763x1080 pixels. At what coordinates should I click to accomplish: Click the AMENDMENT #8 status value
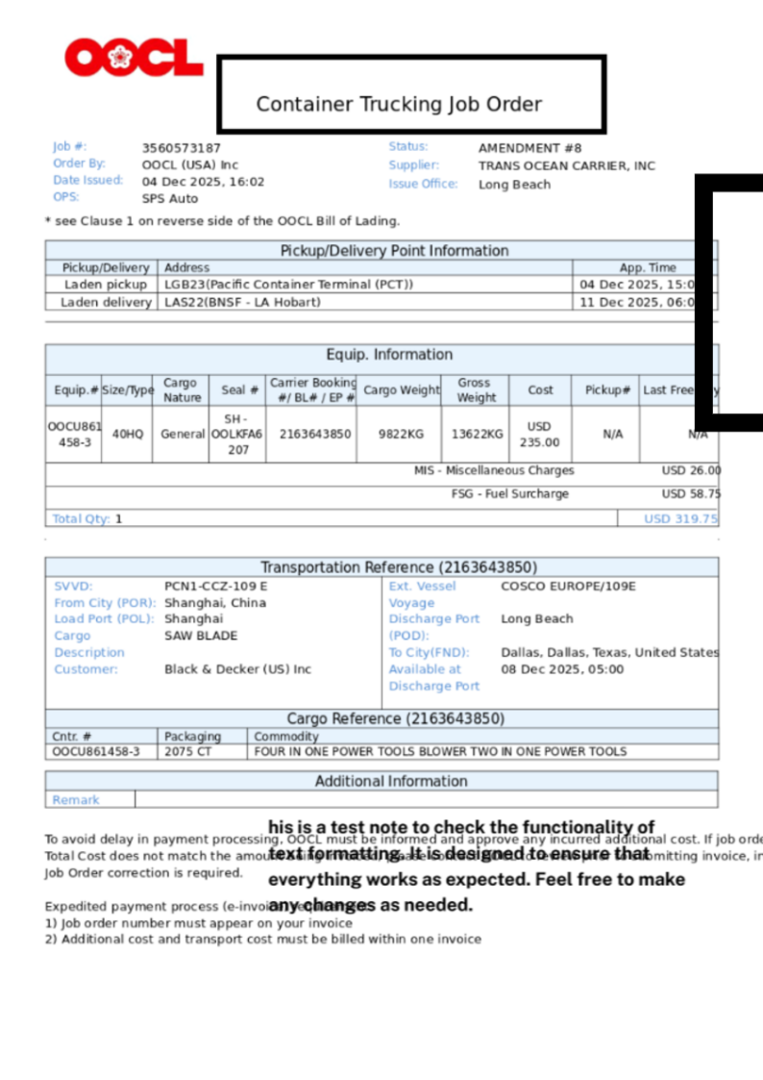(529, 148)
